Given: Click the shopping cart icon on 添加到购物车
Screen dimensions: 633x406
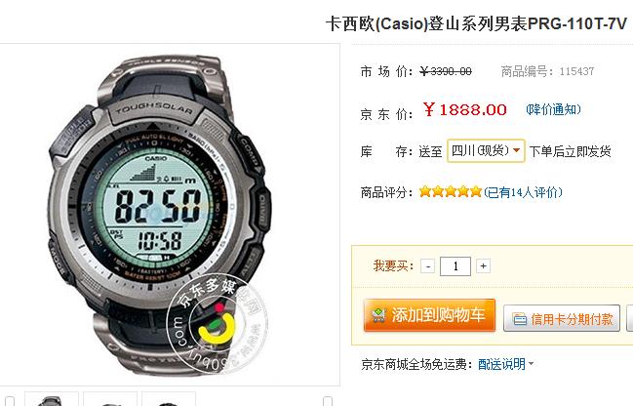Looking at the screenshot, I should tap(379, 315).
